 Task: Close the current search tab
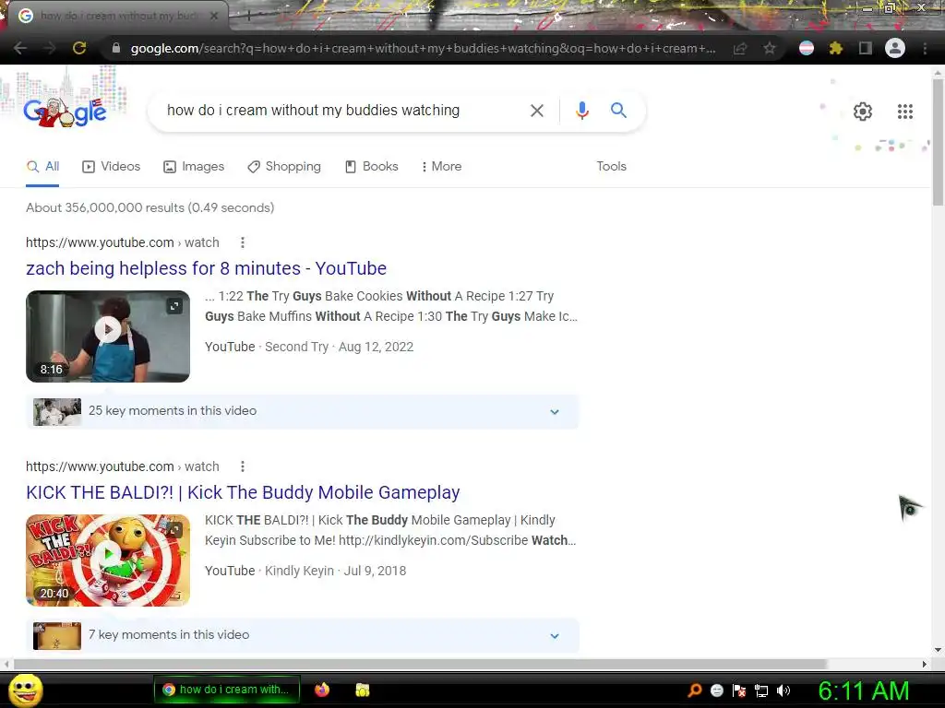click(x=214, y=17)
